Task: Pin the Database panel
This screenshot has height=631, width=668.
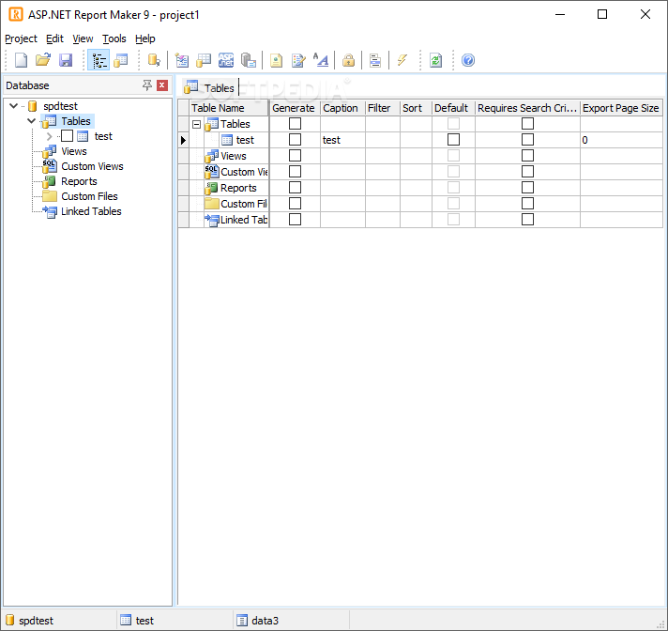Action: click(x=147, y=85)
